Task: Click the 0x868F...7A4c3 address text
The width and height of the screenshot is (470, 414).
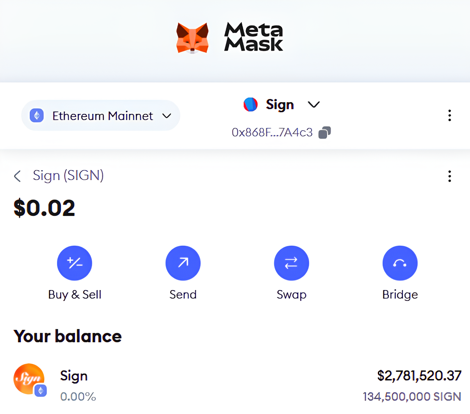Action: click(272, 133)
